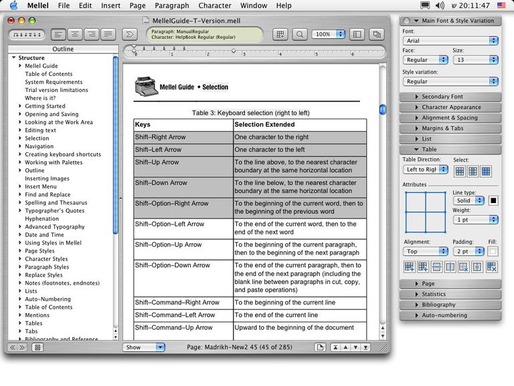Jump to last page arrow button
This screenshot has width=514, height=386.
click(366, 347)
